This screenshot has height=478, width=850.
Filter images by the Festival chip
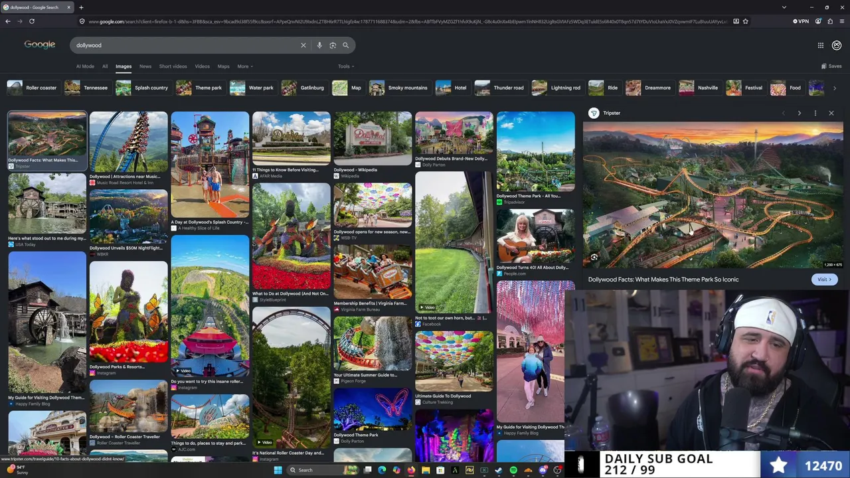[x=745, y=88]
